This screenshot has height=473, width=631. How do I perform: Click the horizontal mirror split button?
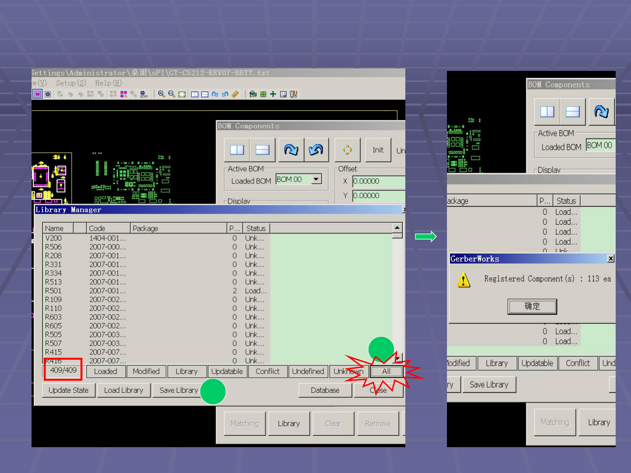pyautogui.click(x=262, y=150)
